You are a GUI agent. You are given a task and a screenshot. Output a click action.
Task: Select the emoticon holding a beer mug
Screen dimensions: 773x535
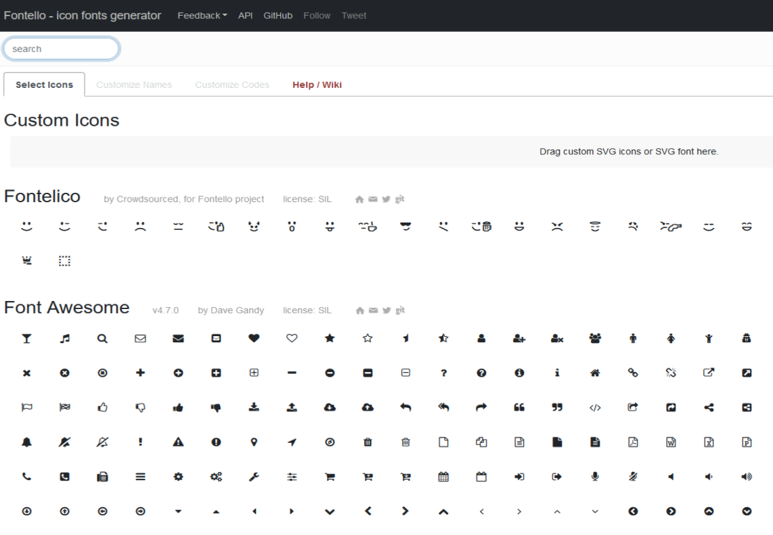pyautogui.click(x=482, y=226)
